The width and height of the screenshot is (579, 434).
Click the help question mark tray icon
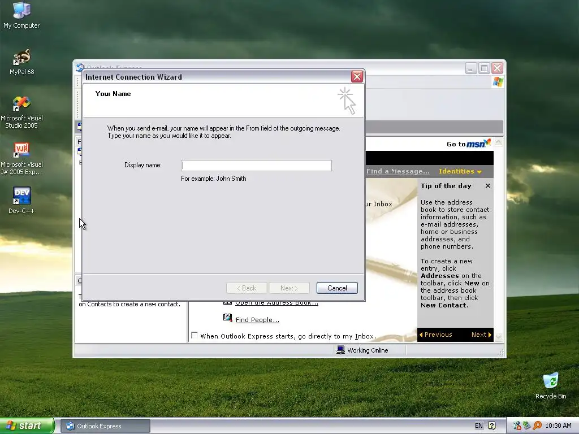pos(492,426)
